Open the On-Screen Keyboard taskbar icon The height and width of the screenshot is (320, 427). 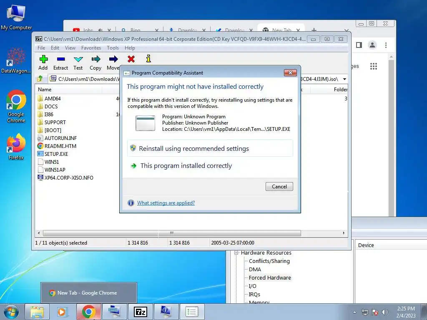tap(114, 312)
